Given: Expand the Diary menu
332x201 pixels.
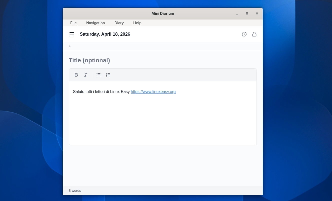Looking at the screenshot, I should (119, 23).
